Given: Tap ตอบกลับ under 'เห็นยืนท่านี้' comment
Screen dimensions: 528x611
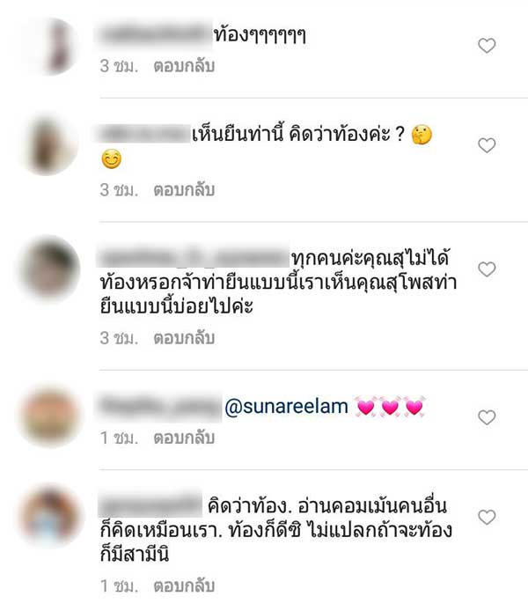Looking at the screenshot, I should click(x=184, y=190).
